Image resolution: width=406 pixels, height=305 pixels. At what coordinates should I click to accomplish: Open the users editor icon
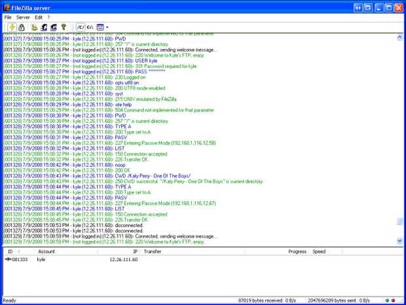click(x=44, y=27)
